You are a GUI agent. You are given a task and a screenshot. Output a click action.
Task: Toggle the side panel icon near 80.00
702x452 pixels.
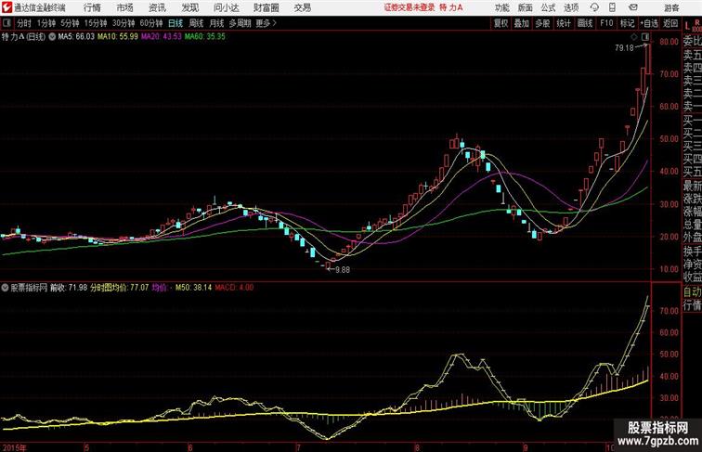pyautogui.click(x=645, y=36)
